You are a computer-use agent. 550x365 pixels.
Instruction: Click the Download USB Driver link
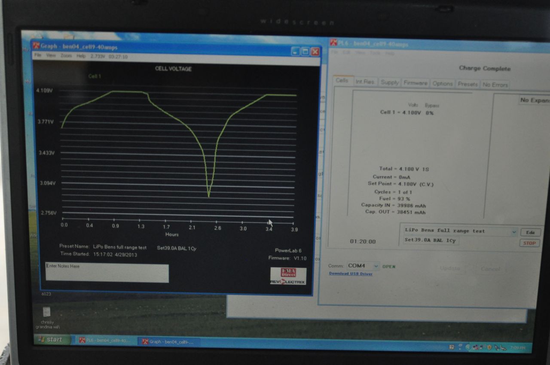(x=351, y=274)
